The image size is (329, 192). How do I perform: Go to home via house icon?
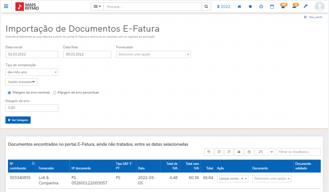(x=239, y=7)
